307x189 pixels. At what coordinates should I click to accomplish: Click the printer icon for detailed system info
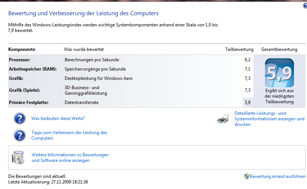coord(223,118)
